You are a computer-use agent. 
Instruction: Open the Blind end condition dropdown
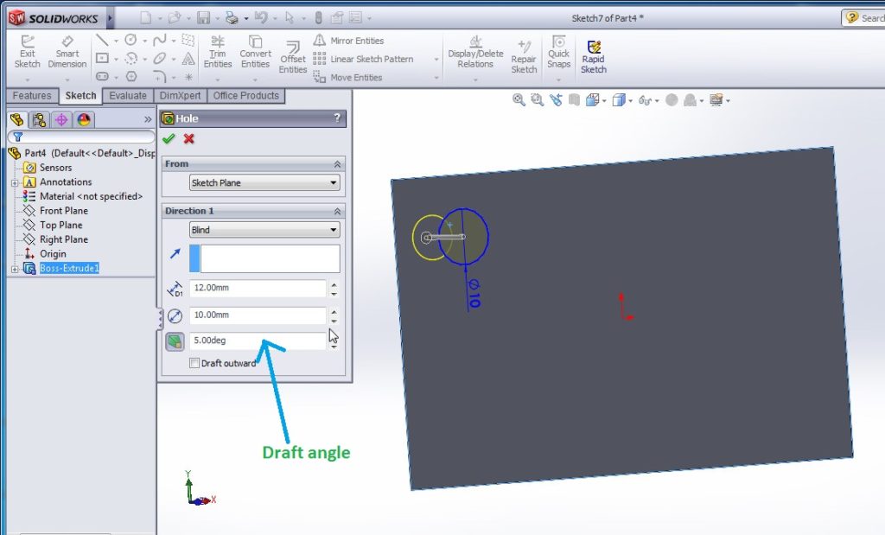(264, 229)
